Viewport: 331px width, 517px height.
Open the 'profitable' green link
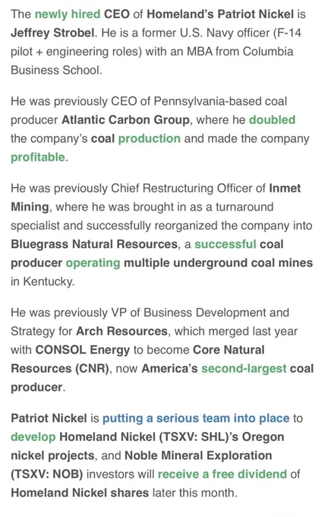(38, 157)
